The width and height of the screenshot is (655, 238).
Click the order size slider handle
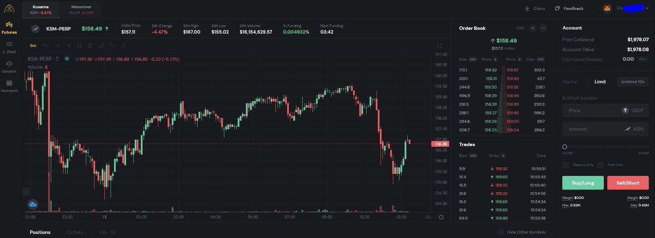(x=565, y=147)
